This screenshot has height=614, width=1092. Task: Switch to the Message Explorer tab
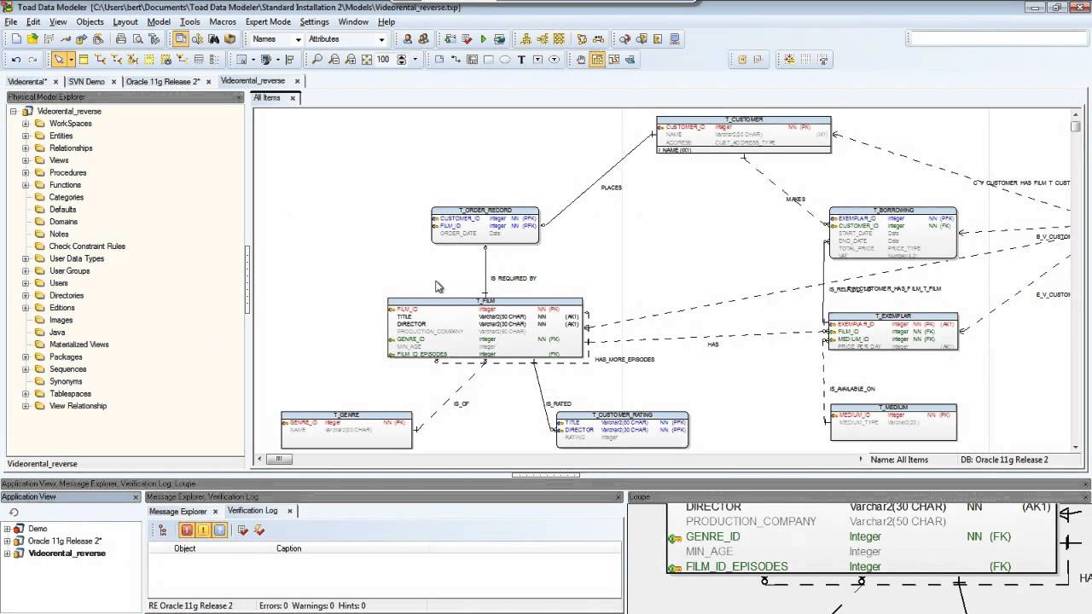click(x=178, y=512)
